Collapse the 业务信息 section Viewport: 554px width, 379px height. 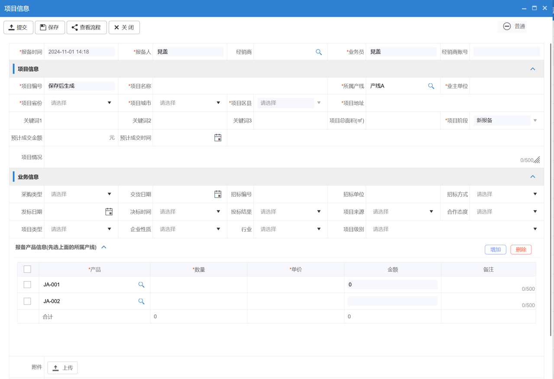pyautogui.click(x=533, y=177)
